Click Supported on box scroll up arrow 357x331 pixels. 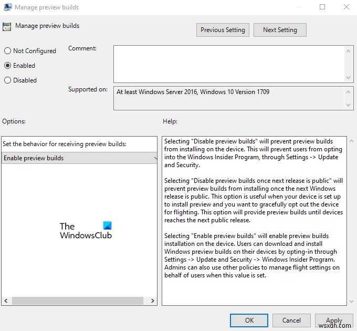tap(348, 92)
